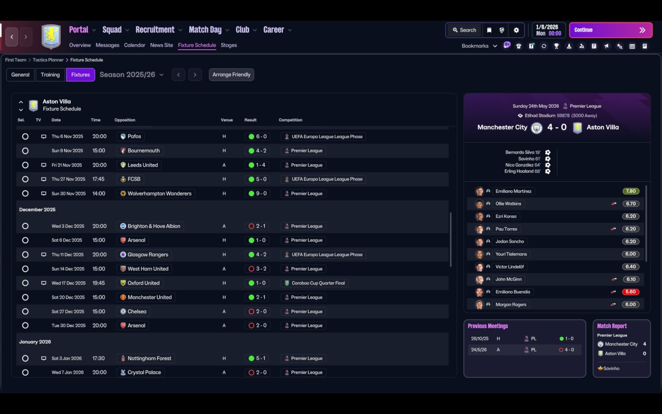Select the Chelsea fixture radio button
The width and height of the screenshot is (662, 414).
tap(25, 312)
